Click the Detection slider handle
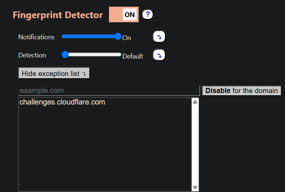This screenshot has width=285, height=192. tap(65, 54)
